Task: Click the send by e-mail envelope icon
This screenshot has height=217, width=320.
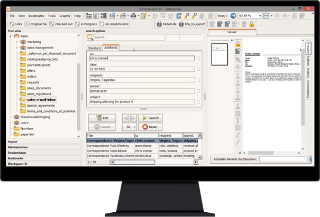Action: (x=123, y=16)
